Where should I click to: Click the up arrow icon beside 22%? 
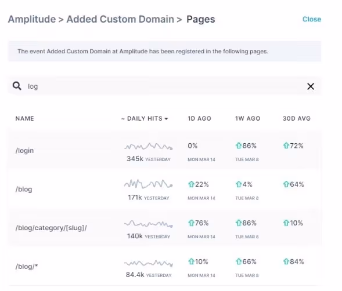click(191, 184)
